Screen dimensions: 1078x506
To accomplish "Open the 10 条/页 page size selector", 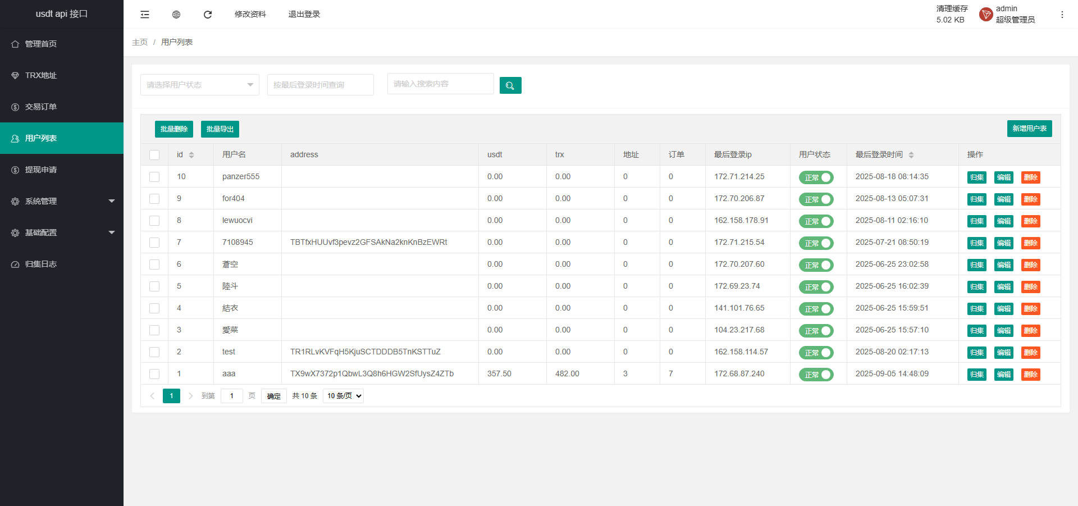I will [343, 396].
